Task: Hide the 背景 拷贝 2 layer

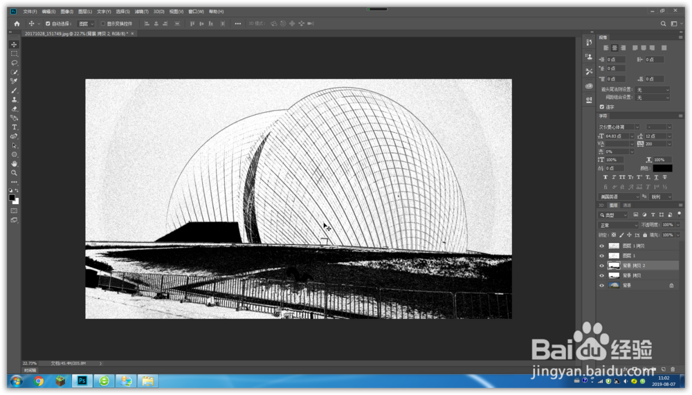Action: (601, 266)
